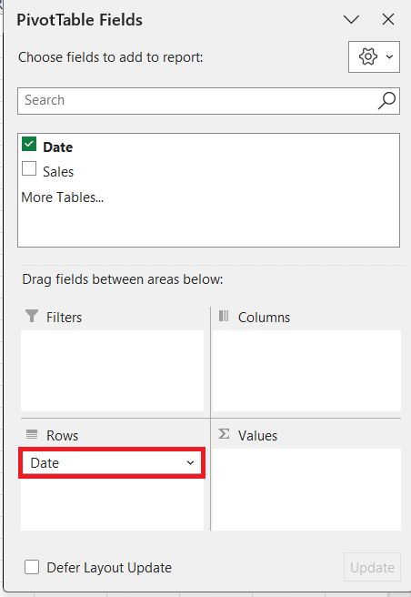
Task: Click the Values sigma icon
Action: pos(224,434)
